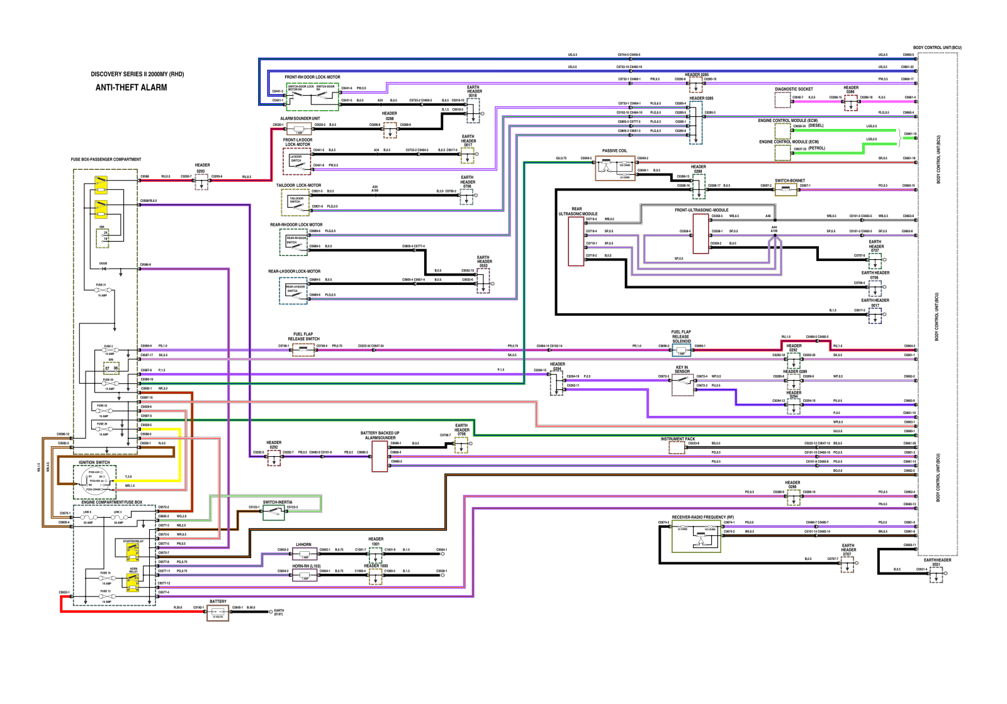
Task: Click the EARTH HEADER 0552 label
Action: (483, 261)
